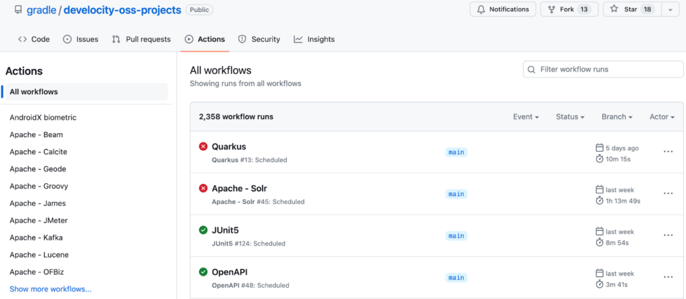Select Apache - James workflow
Image resolution: width=686 pixels, height=299 pixels.
coord(38,203)
